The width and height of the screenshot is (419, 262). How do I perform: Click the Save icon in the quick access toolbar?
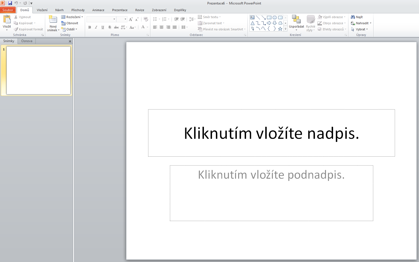tap(10, 3)
